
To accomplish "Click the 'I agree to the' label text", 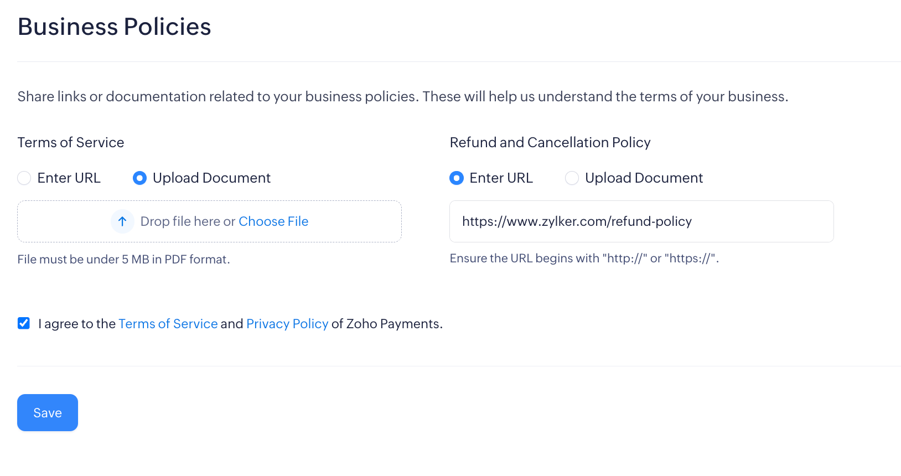I will point(77,324).
